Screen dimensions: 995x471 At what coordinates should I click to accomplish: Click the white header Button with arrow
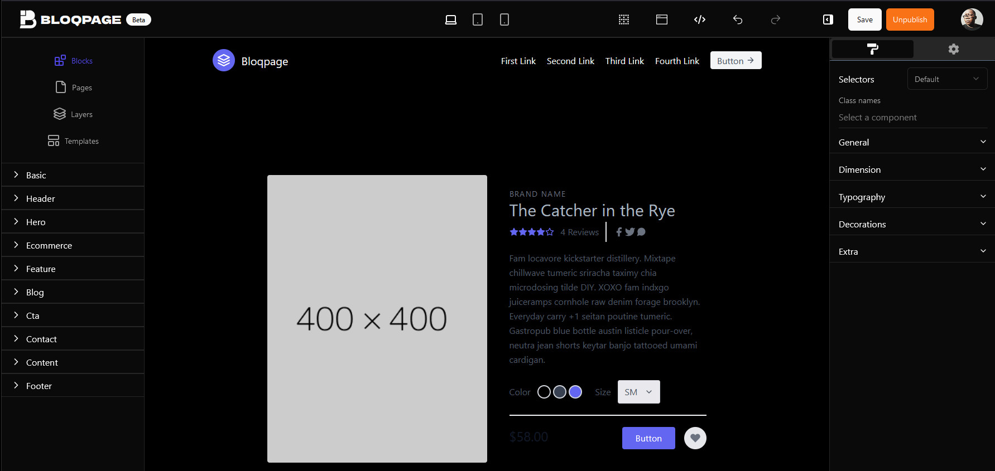(x=736, y=60)
